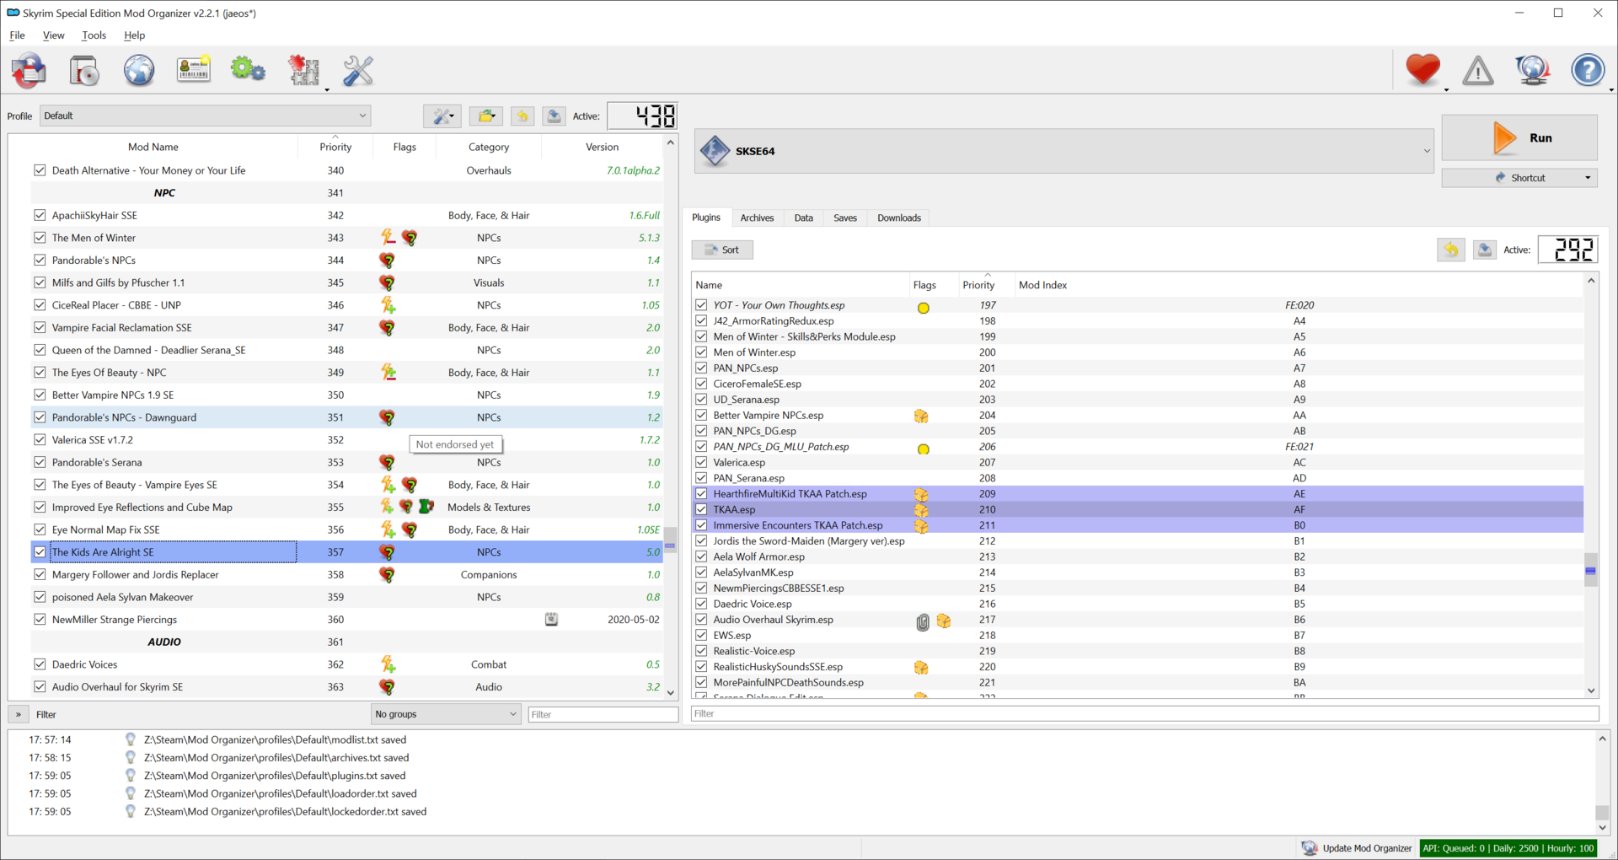Disable Vampire Facial Reclamation SSE mod
Viewport: 1618px width, 860px height.
[x=40, y=327]
